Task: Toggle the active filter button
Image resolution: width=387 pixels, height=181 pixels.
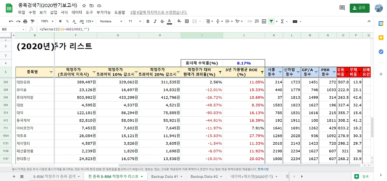Action: pos(271,21)
